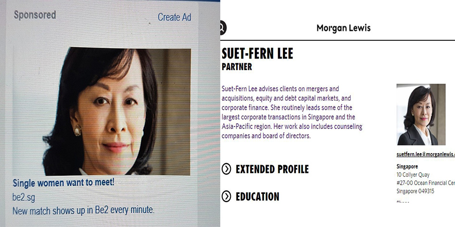Visit the be2.sg ad link
Screen dimensions: 455x227
[x=23, y=197]
